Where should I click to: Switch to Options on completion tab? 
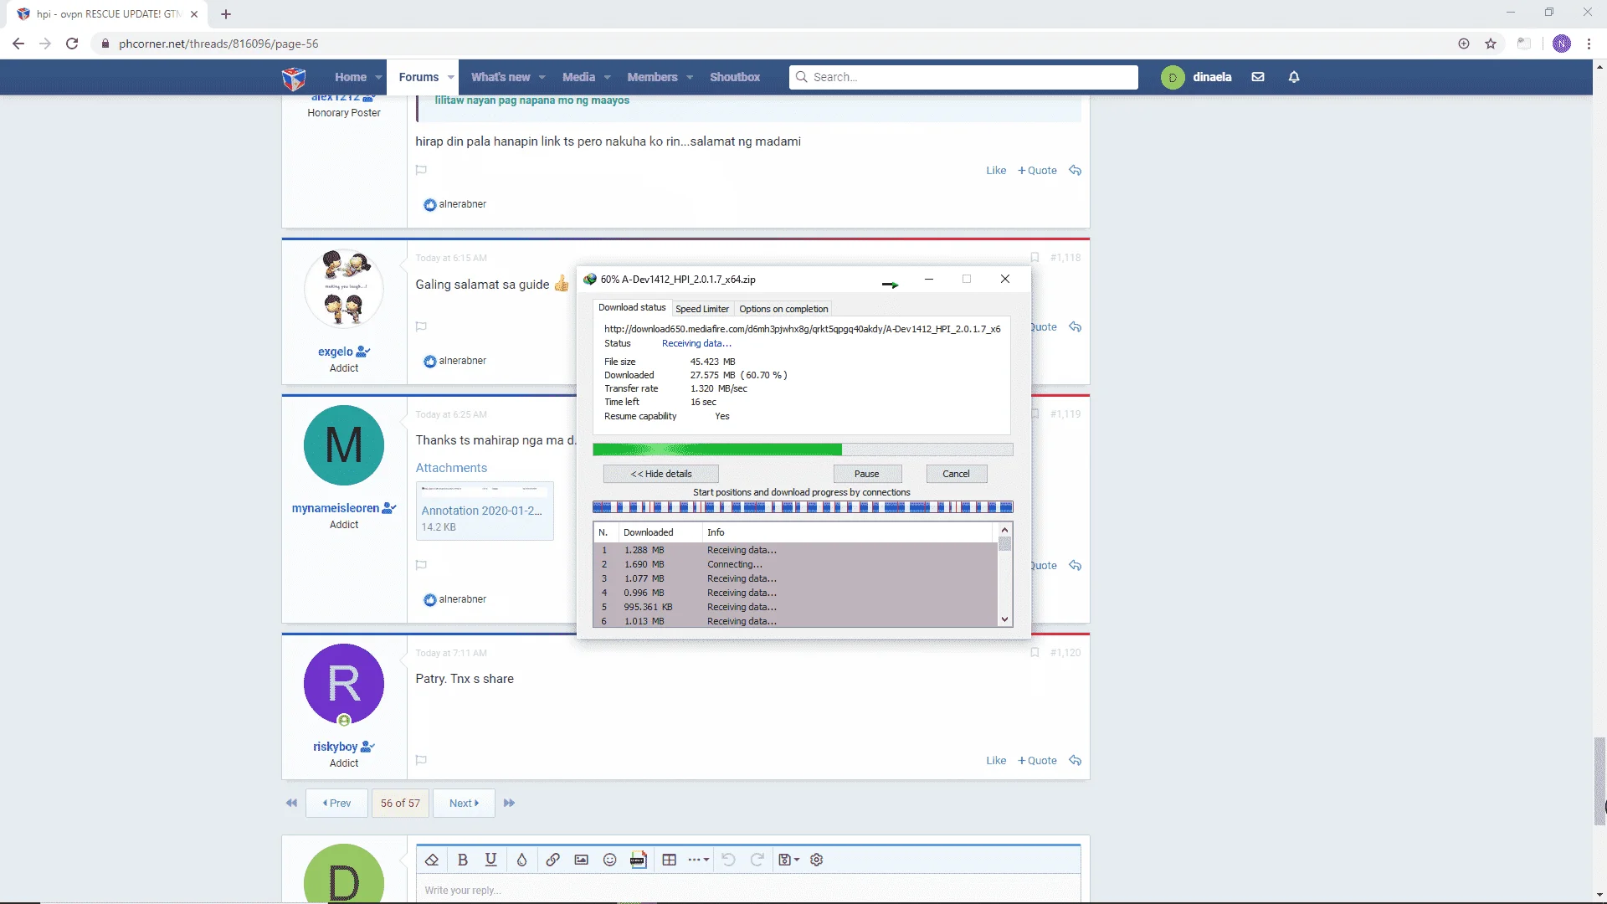783,309
